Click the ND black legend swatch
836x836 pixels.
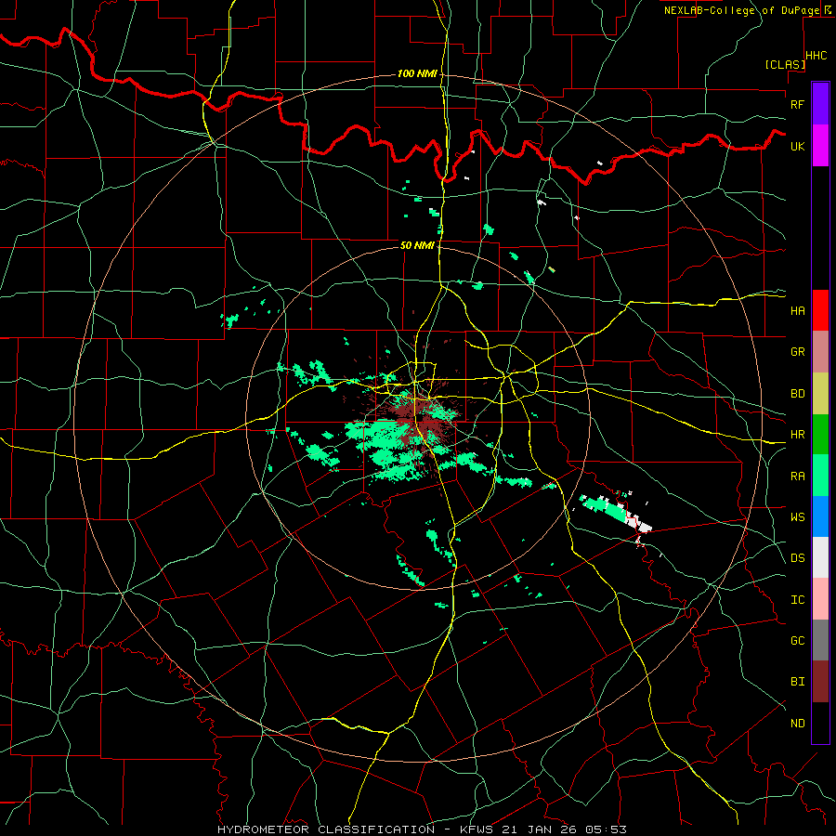click(820, 723)
